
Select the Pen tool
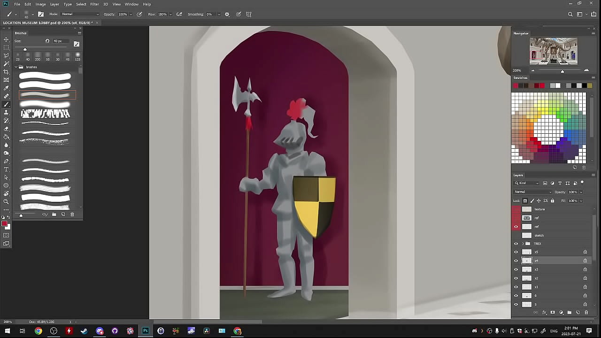[x=6, y=161]
